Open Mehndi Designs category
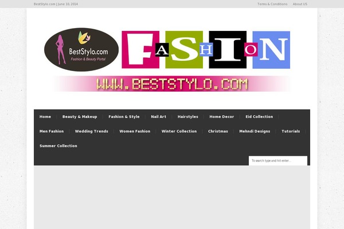 click(x=255, y=131)
